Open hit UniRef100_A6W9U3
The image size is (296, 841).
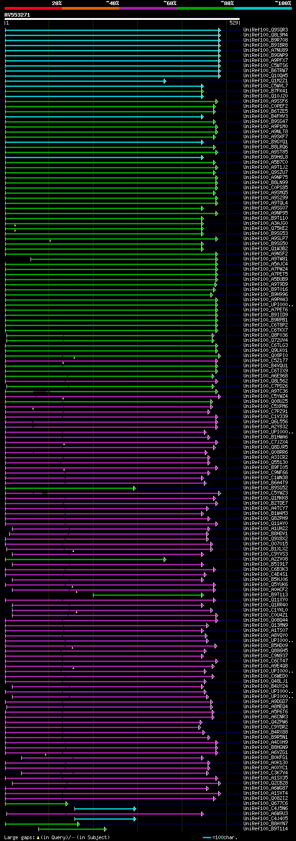265,814
